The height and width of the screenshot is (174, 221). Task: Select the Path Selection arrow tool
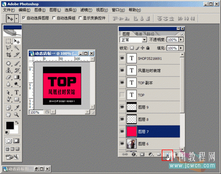[x=8, y=92]
